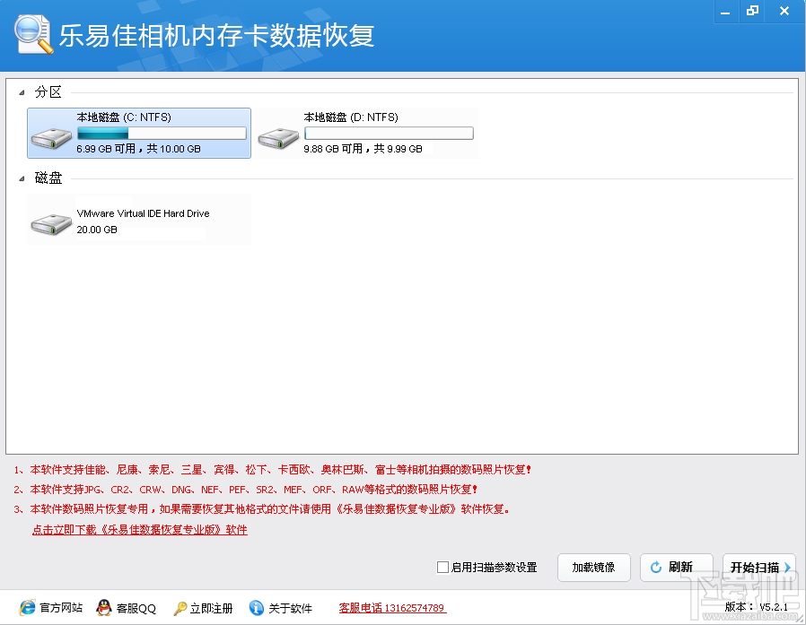Image resolution: width=806 pixels, height=625 pixels.
Task: Click note 1 about supported camera brands
Action: click(x=273, y=469)
